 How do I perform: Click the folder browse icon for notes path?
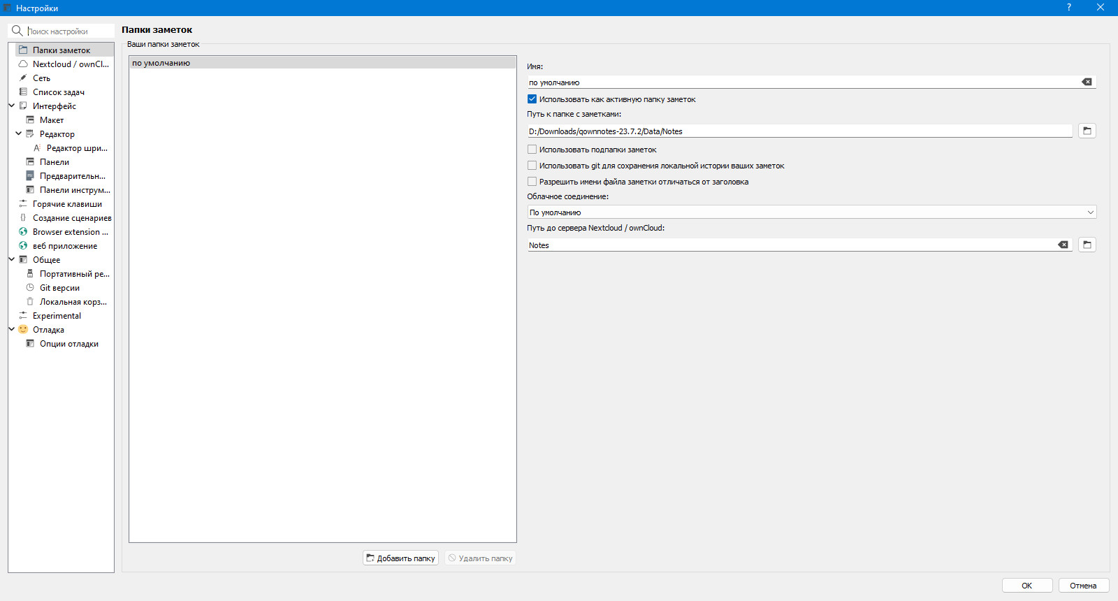1087,131
